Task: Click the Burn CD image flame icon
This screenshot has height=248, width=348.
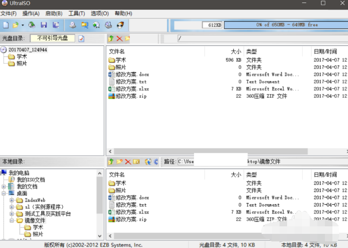Action: [x=120, y=25]
